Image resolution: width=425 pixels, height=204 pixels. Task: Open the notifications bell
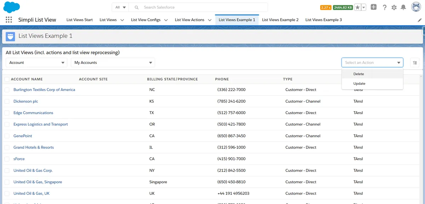pyautogui.click(x=403, y=7)
